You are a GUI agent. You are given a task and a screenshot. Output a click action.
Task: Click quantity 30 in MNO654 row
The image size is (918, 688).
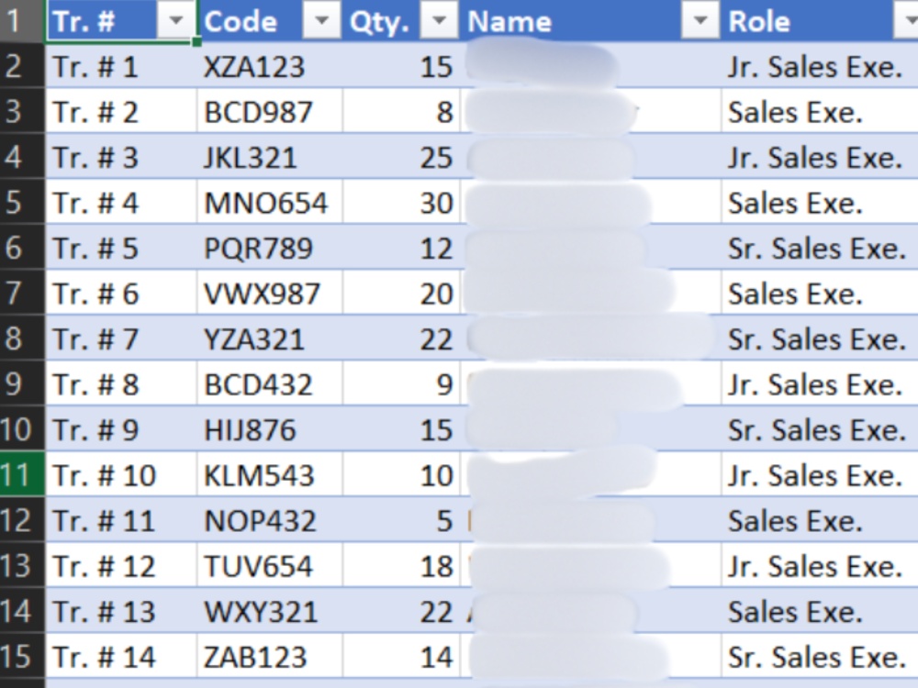[x=402, y=203]
